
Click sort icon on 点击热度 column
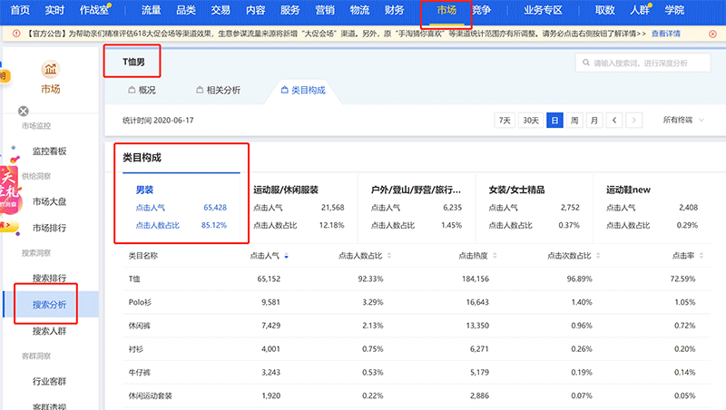493,256
